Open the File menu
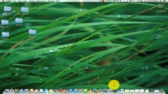Screen dimensions: 168x94 15,1
